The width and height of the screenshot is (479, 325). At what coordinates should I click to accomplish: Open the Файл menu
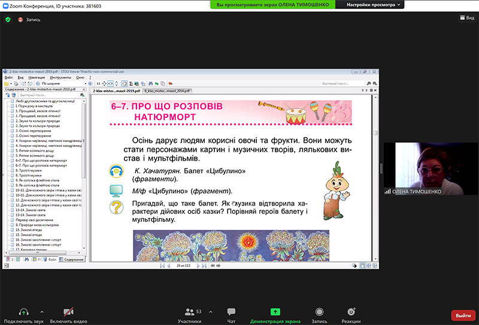pyautogui.click(x=8, y=78)
